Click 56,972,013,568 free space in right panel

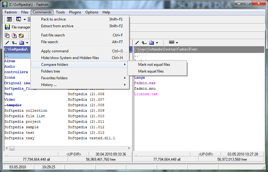232,159
